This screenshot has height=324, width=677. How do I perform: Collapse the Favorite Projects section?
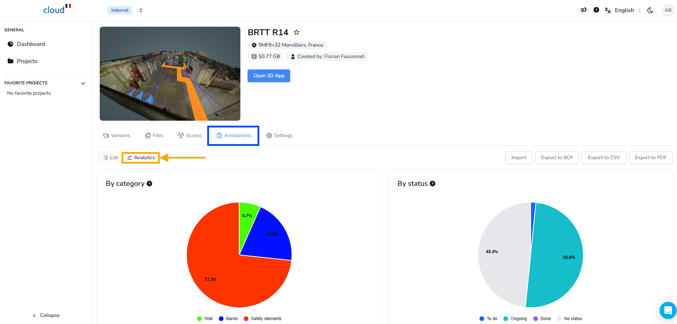(x=83, y=83)
